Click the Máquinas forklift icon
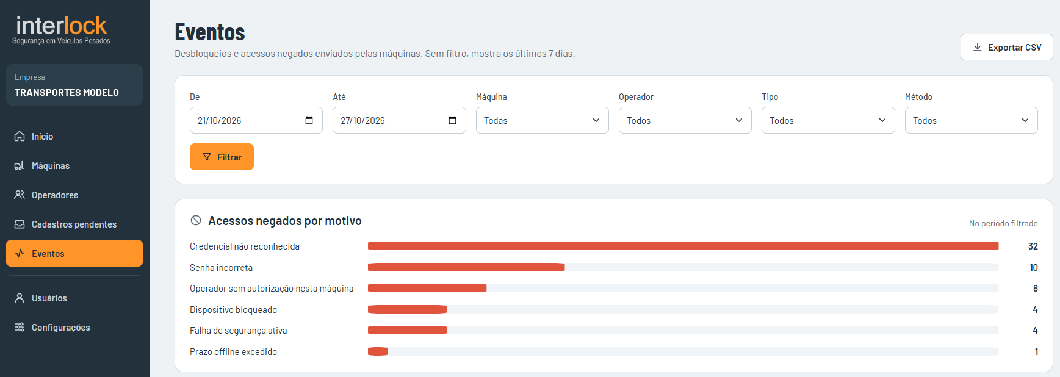 [x=20, y=165]
